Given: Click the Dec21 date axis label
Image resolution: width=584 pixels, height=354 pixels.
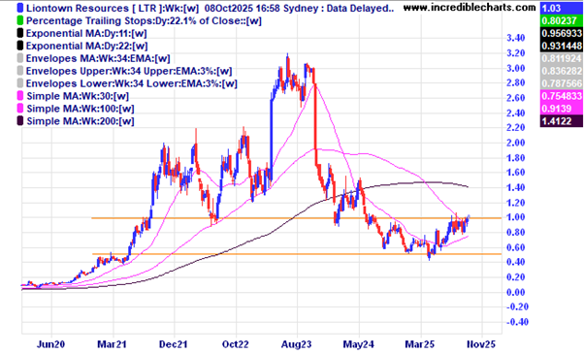Looking at the screenshot, I should (x=173, y=344).
